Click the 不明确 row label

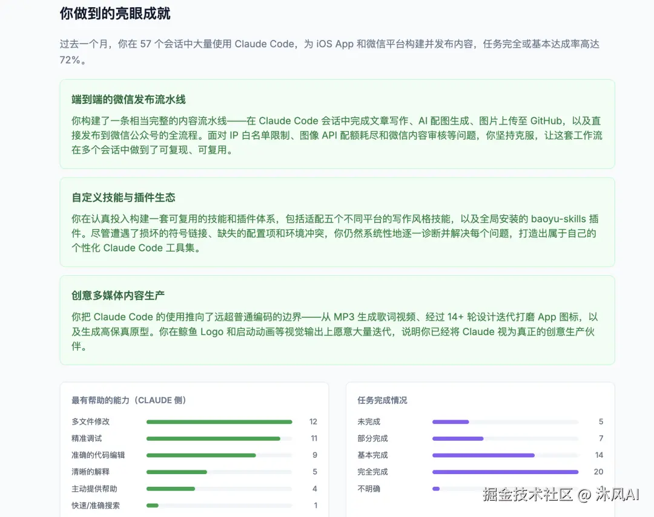pos(369,489)
